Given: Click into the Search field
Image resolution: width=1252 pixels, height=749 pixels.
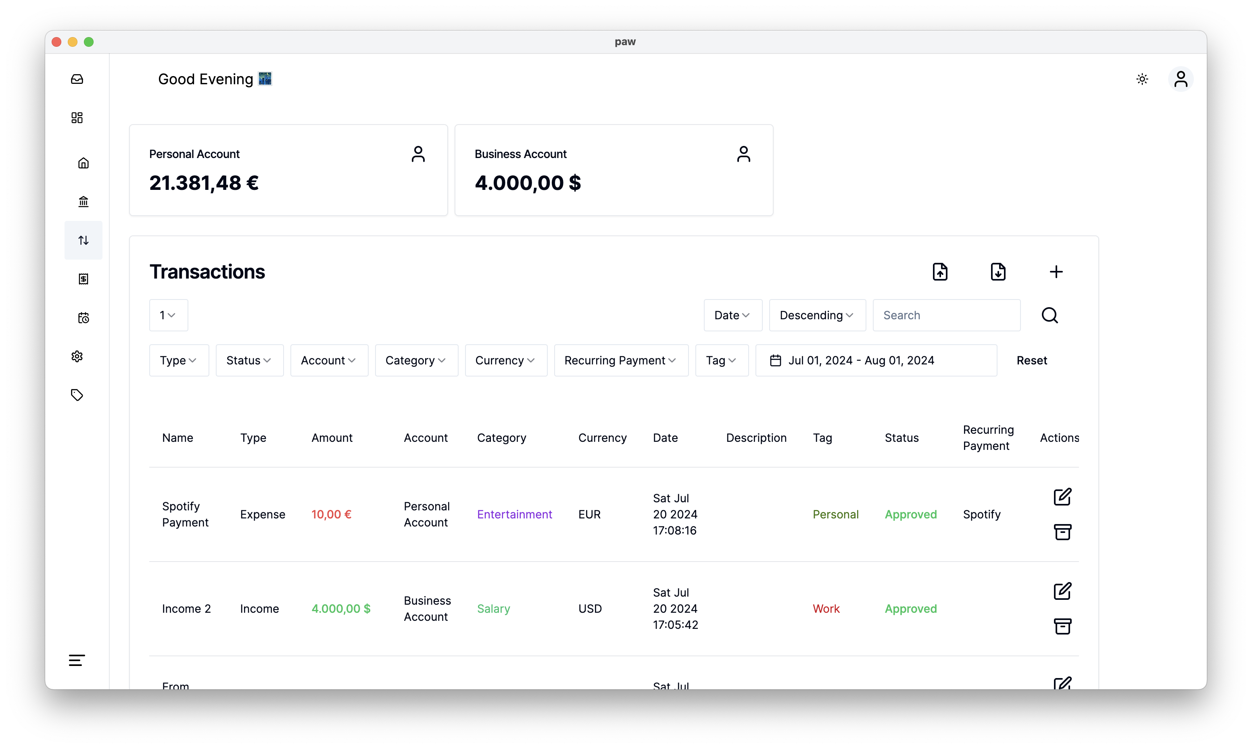Looking at the screenshot, I should 946,316.
